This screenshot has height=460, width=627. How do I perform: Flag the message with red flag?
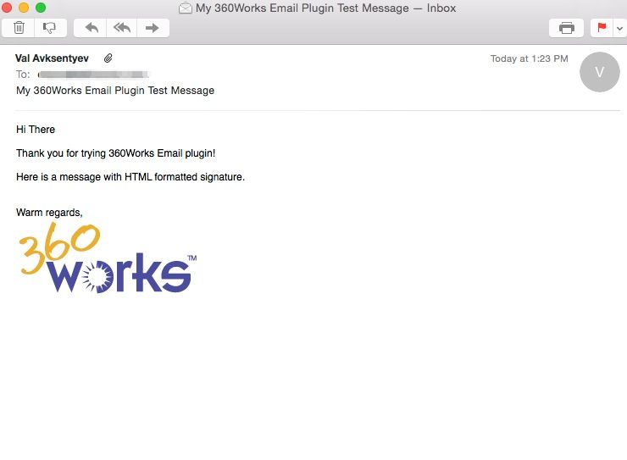pyautogui.click(x=602, y=28)
